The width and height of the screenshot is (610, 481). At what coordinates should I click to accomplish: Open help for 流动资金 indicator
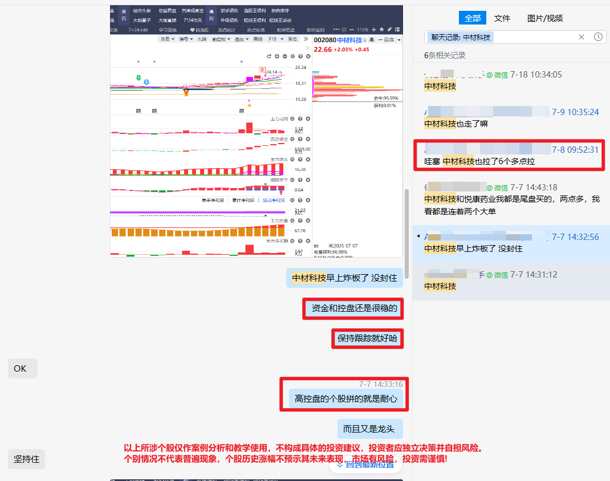[300, 139]
